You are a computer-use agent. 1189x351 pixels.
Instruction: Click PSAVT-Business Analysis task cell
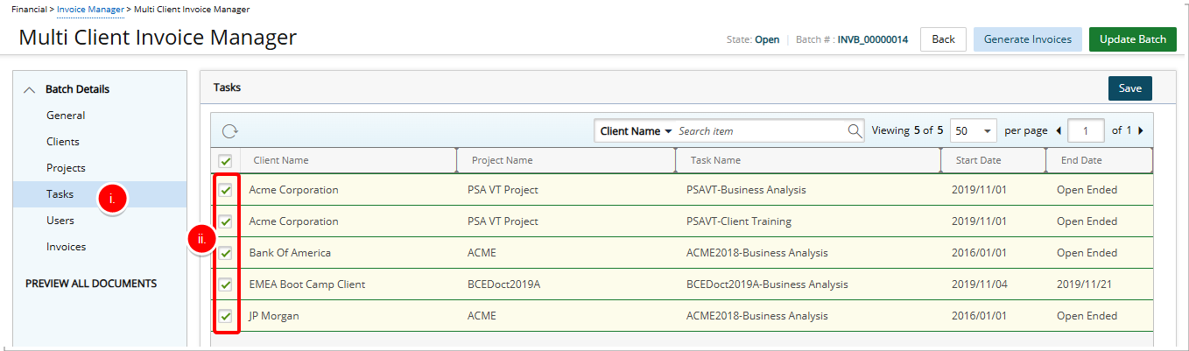746,190
